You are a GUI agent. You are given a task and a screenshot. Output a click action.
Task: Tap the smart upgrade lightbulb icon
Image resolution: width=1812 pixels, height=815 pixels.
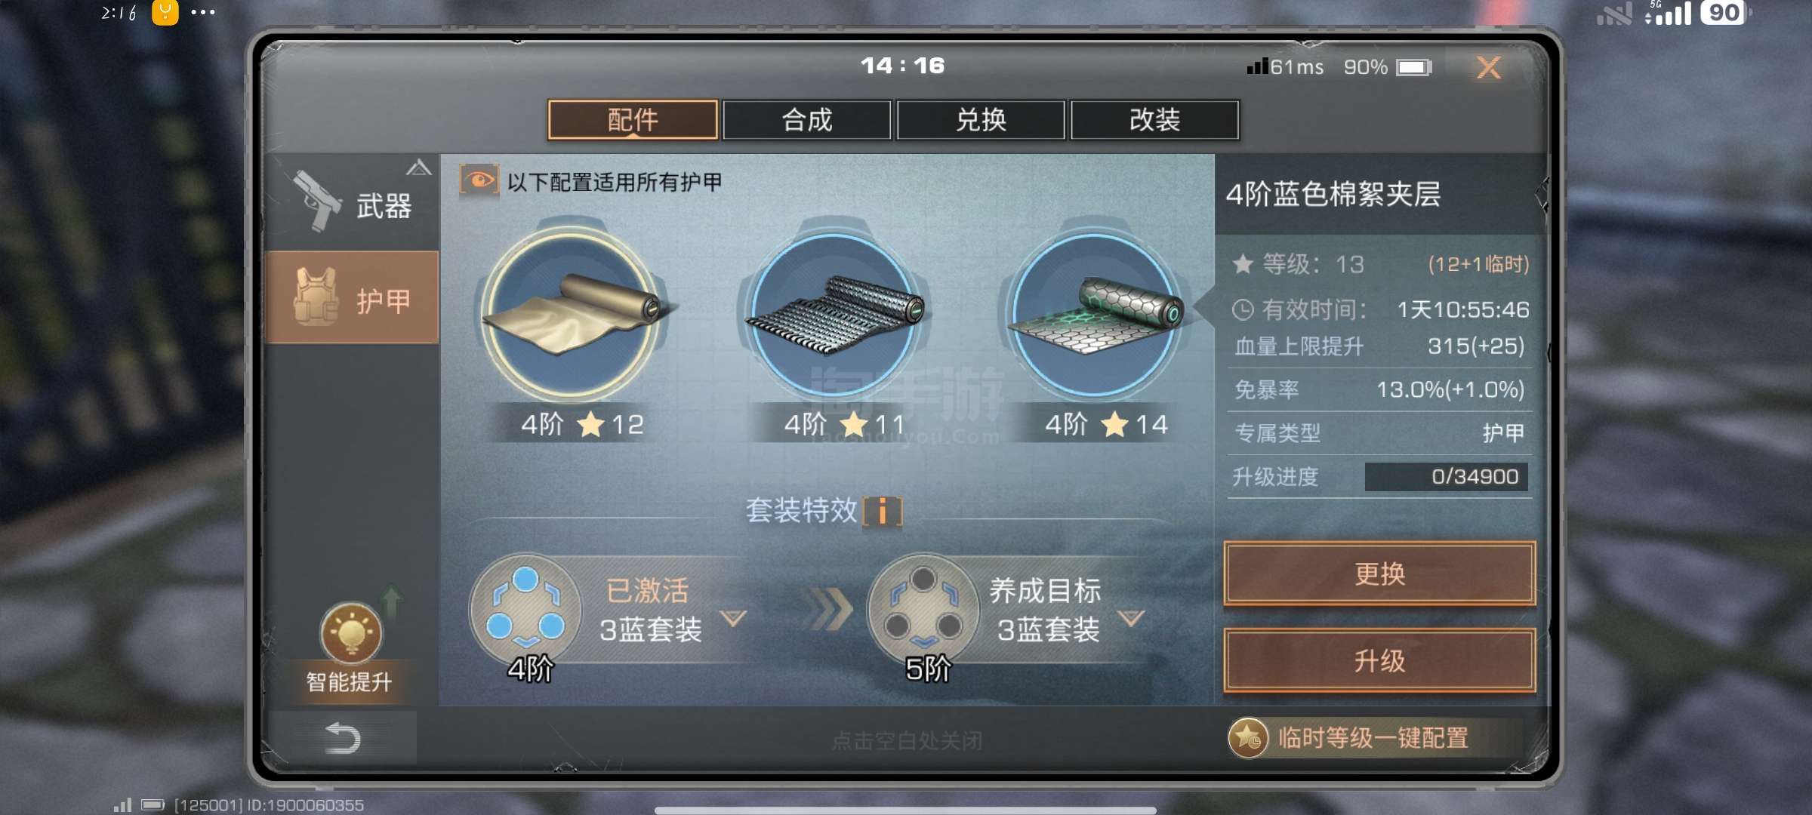[351, 632]
